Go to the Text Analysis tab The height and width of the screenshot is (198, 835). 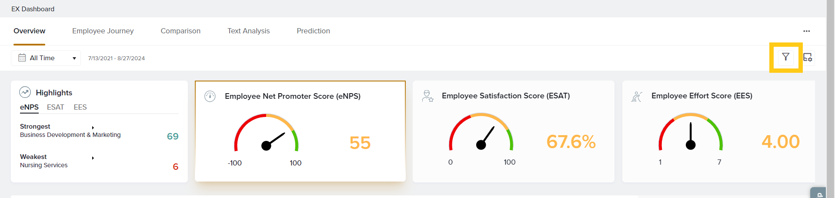point(248,31)
